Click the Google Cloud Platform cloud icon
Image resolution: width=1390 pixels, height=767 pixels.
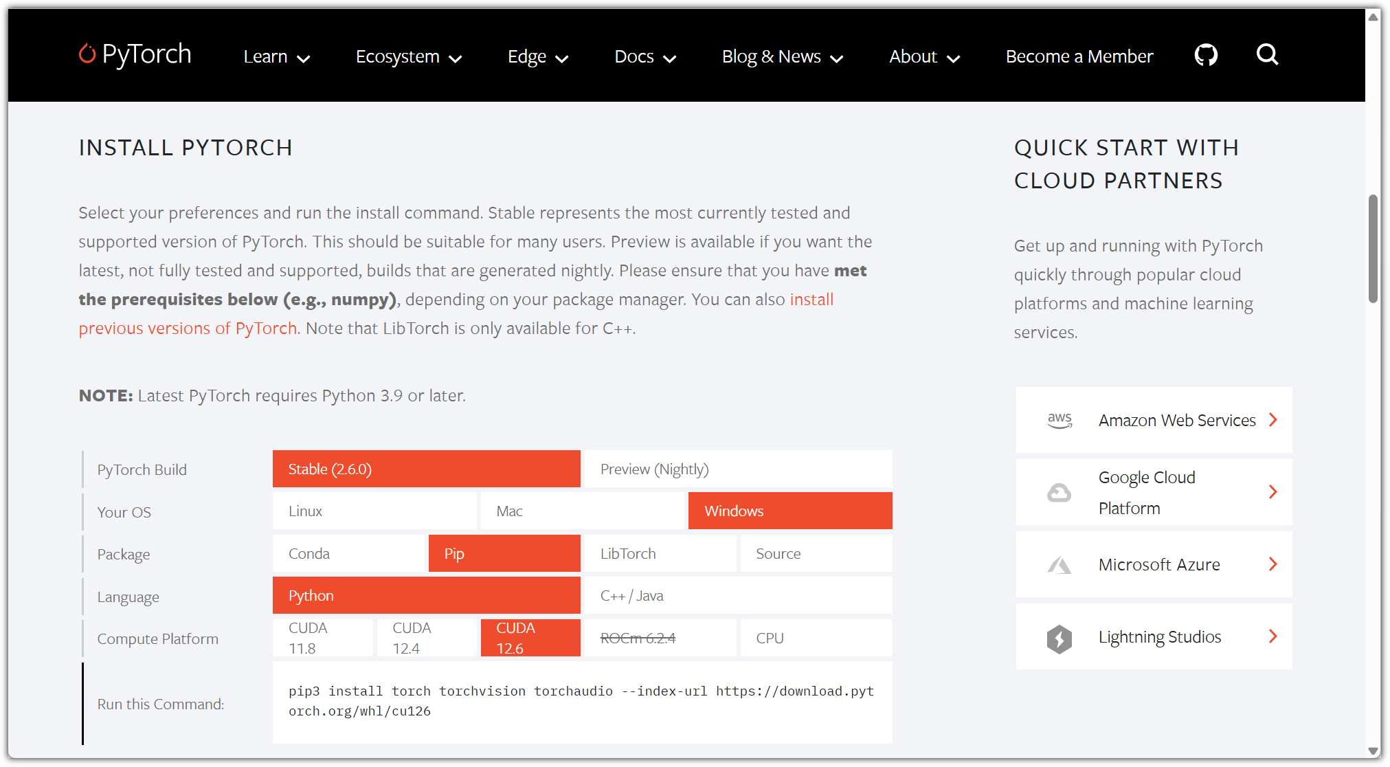pos(1059,492)
